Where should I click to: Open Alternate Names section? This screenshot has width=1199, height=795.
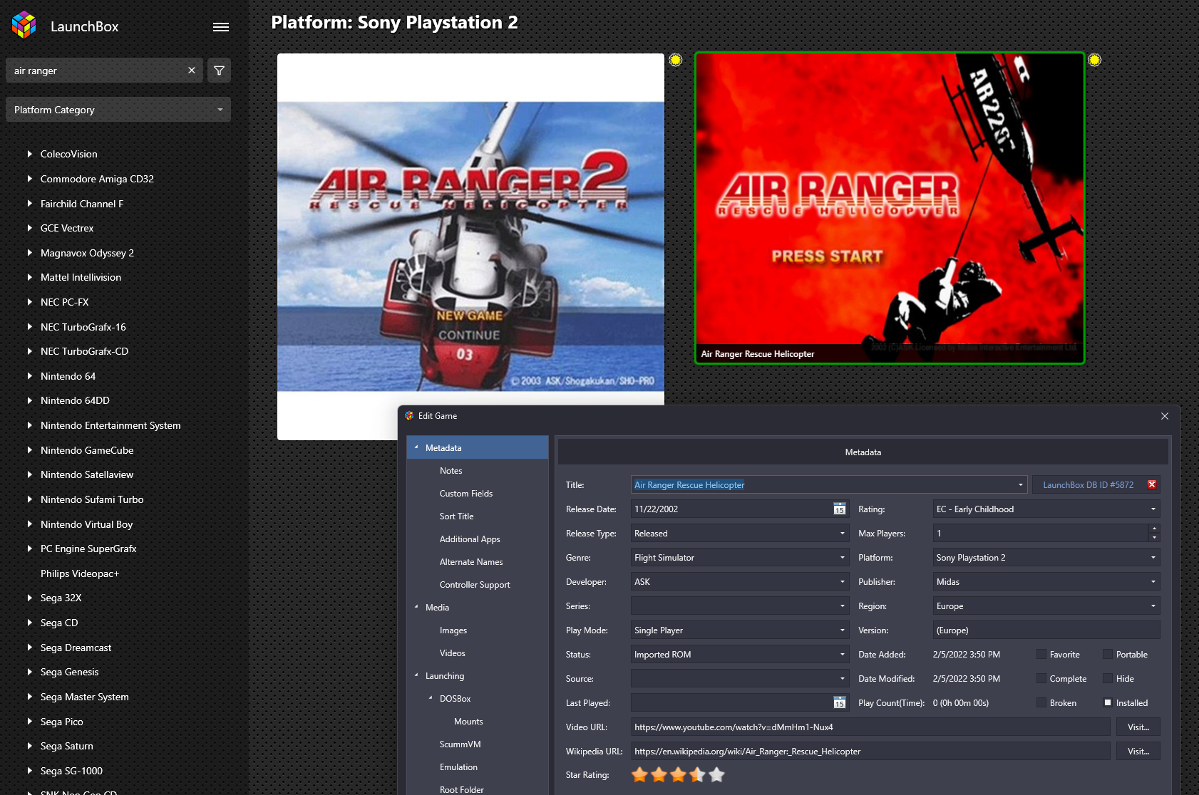[471, 562]
